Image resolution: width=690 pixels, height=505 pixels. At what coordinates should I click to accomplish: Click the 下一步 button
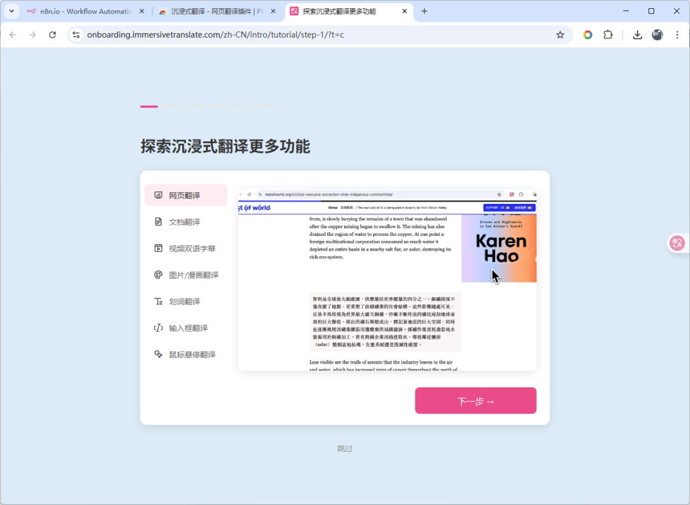tap(476, 401)
